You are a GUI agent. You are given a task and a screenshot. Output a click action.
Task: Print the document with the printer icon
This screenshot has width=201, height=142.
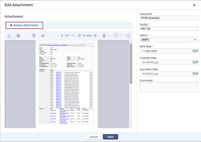click(x=18, y=36)
